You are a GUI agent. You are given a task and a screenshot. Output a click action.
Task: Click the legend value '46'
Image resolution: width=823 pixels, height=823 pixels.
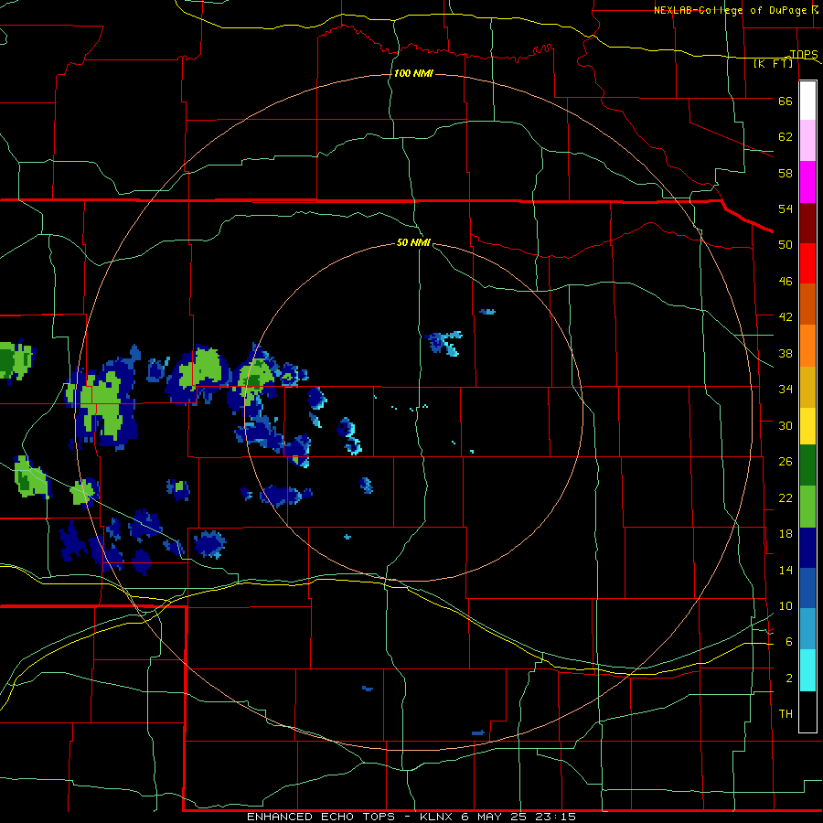pos(786,281)
